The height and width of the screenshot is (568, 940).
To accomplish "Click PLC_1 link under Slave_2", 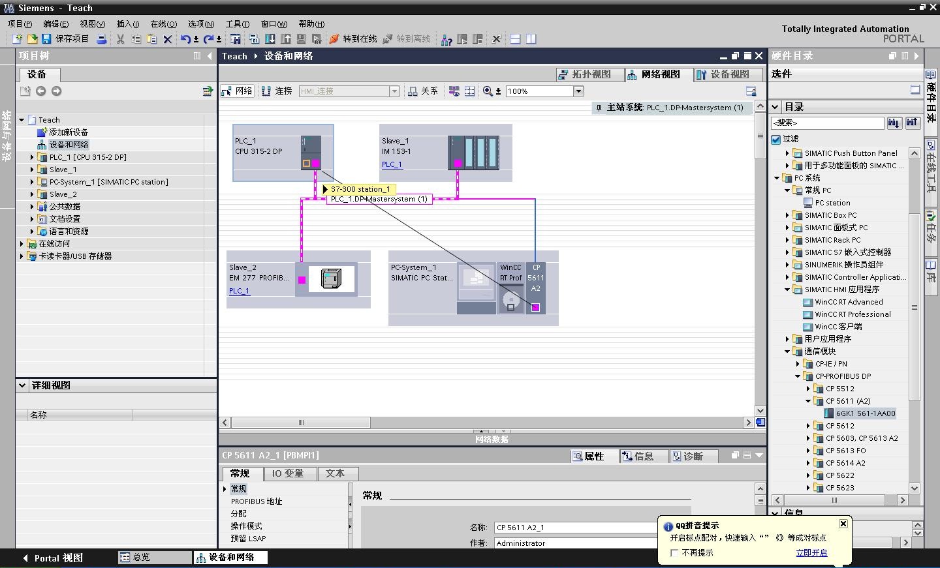I will [239, 291].
